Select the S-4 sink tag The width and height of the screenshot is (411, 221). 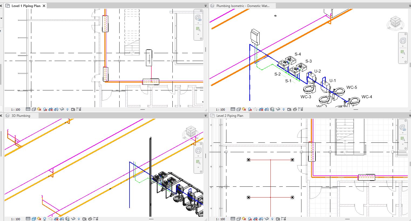pos(298,54)
